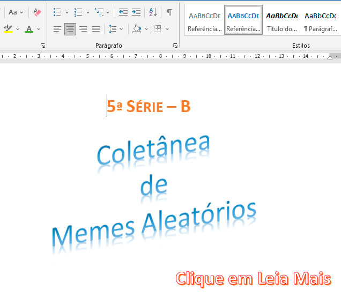Expand the line spacing dropdown
Image resolution: width=341 pixels, height=298 pixels.
(x=121, y=29)
